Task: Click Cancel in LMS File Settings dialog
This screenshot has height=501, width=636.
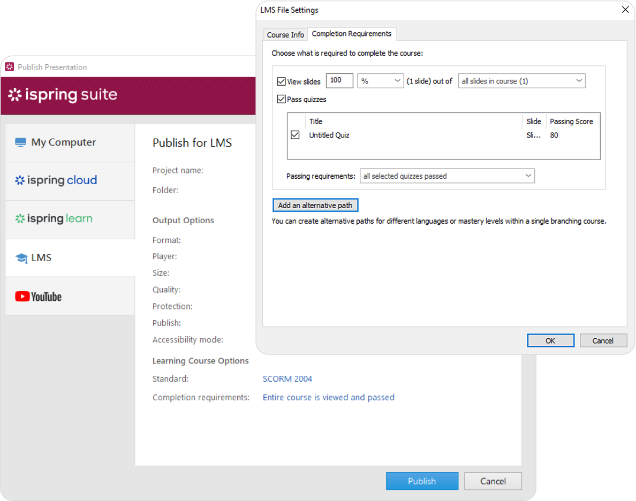Action: [x=603, y=341]
